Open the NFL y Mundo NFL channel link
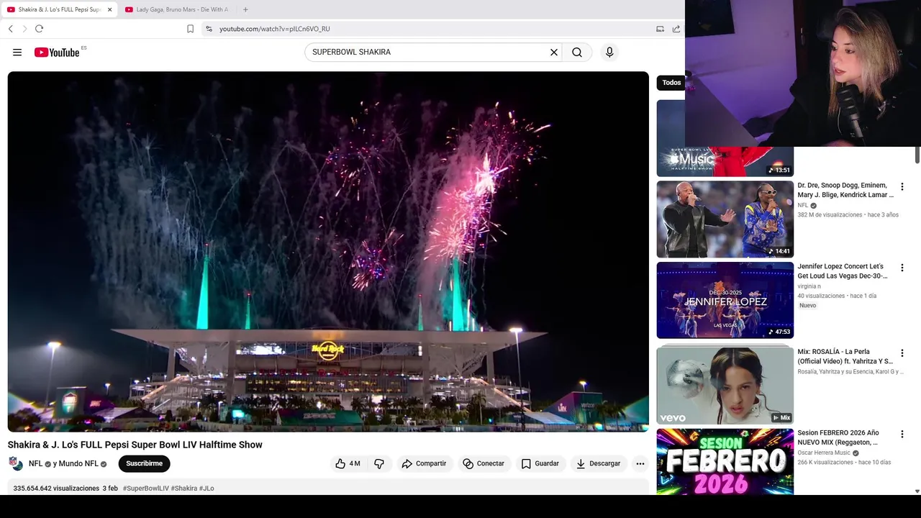 pos(67,464)
